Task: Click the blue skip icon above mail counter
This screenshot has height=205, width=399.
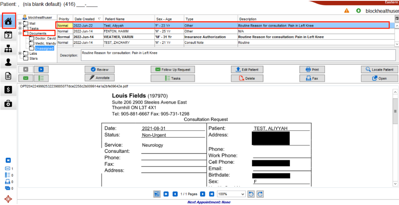Action: [8, 160]
